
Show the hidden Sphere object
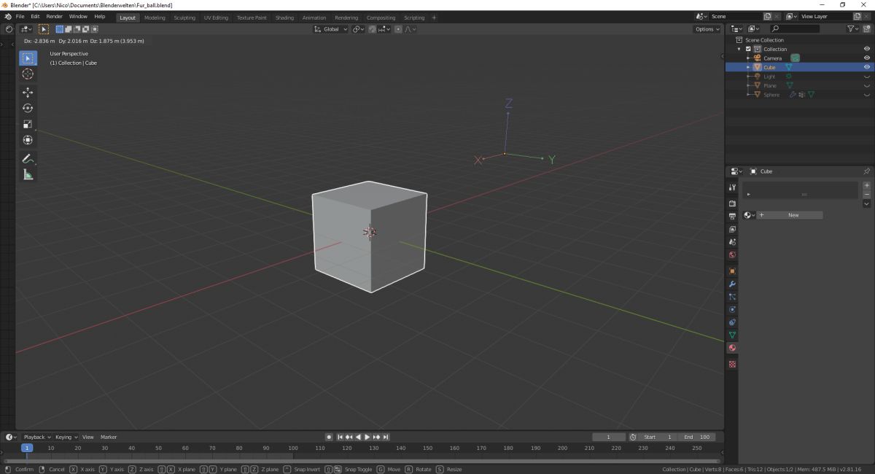(x=867, y=95)
